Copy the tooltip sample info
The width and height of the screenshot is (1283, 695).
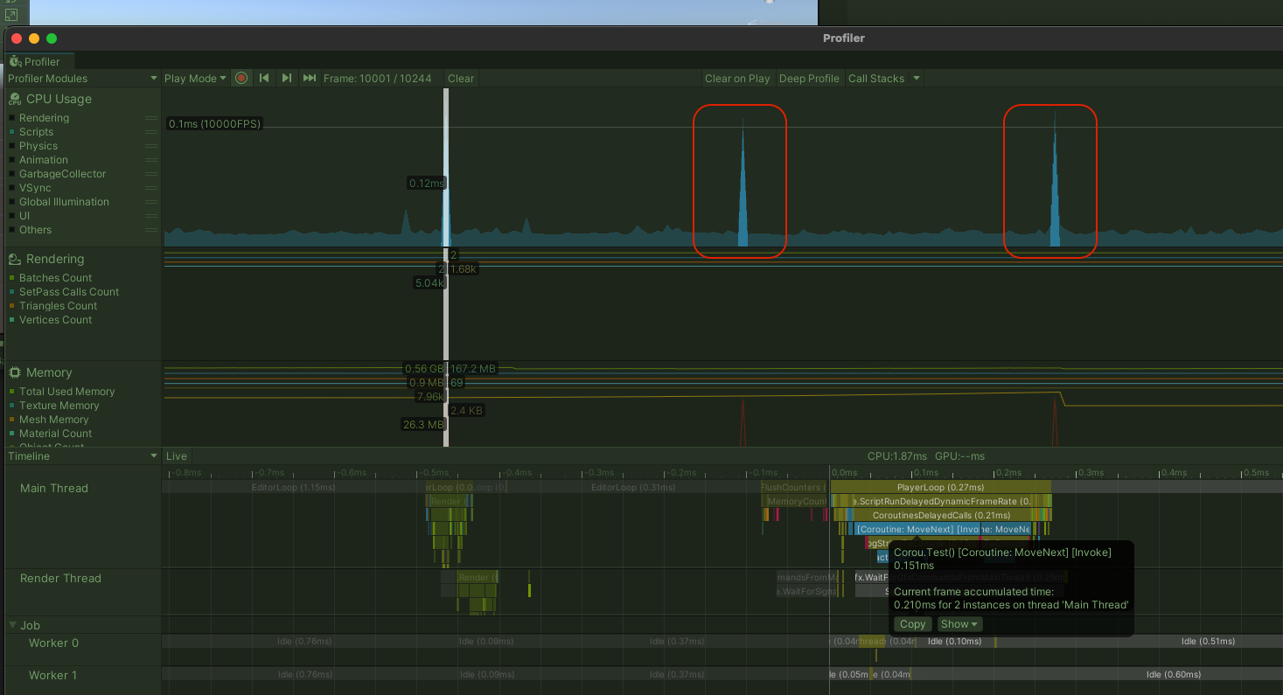coord(912,624)
